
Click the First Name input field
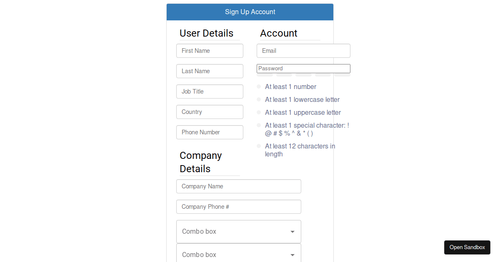[210, 51]
